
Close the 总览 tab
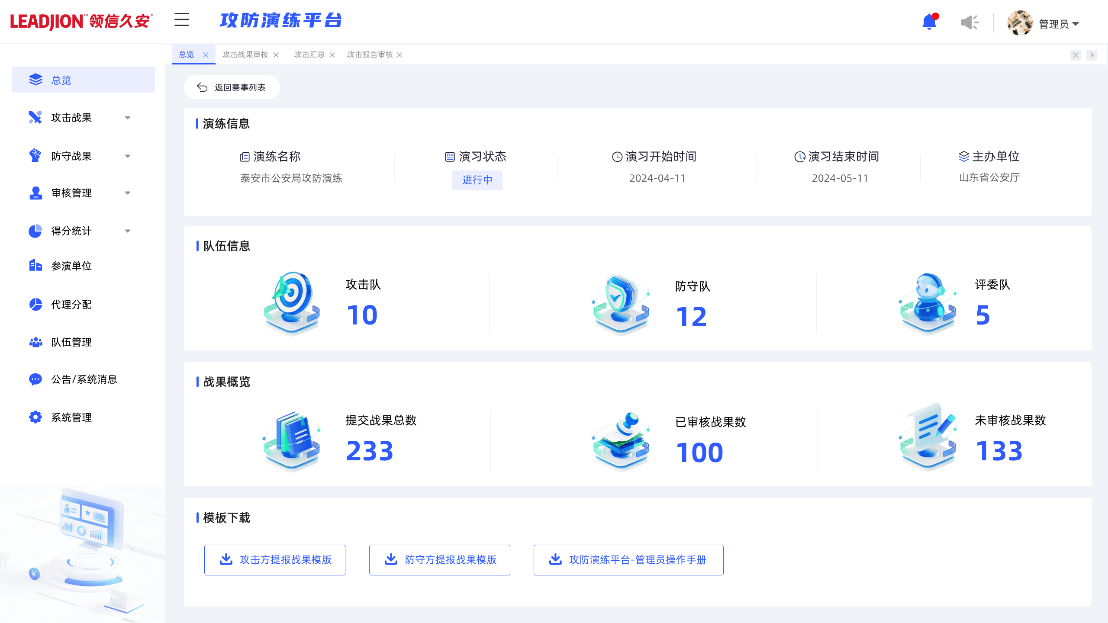[x=206, y=55]
